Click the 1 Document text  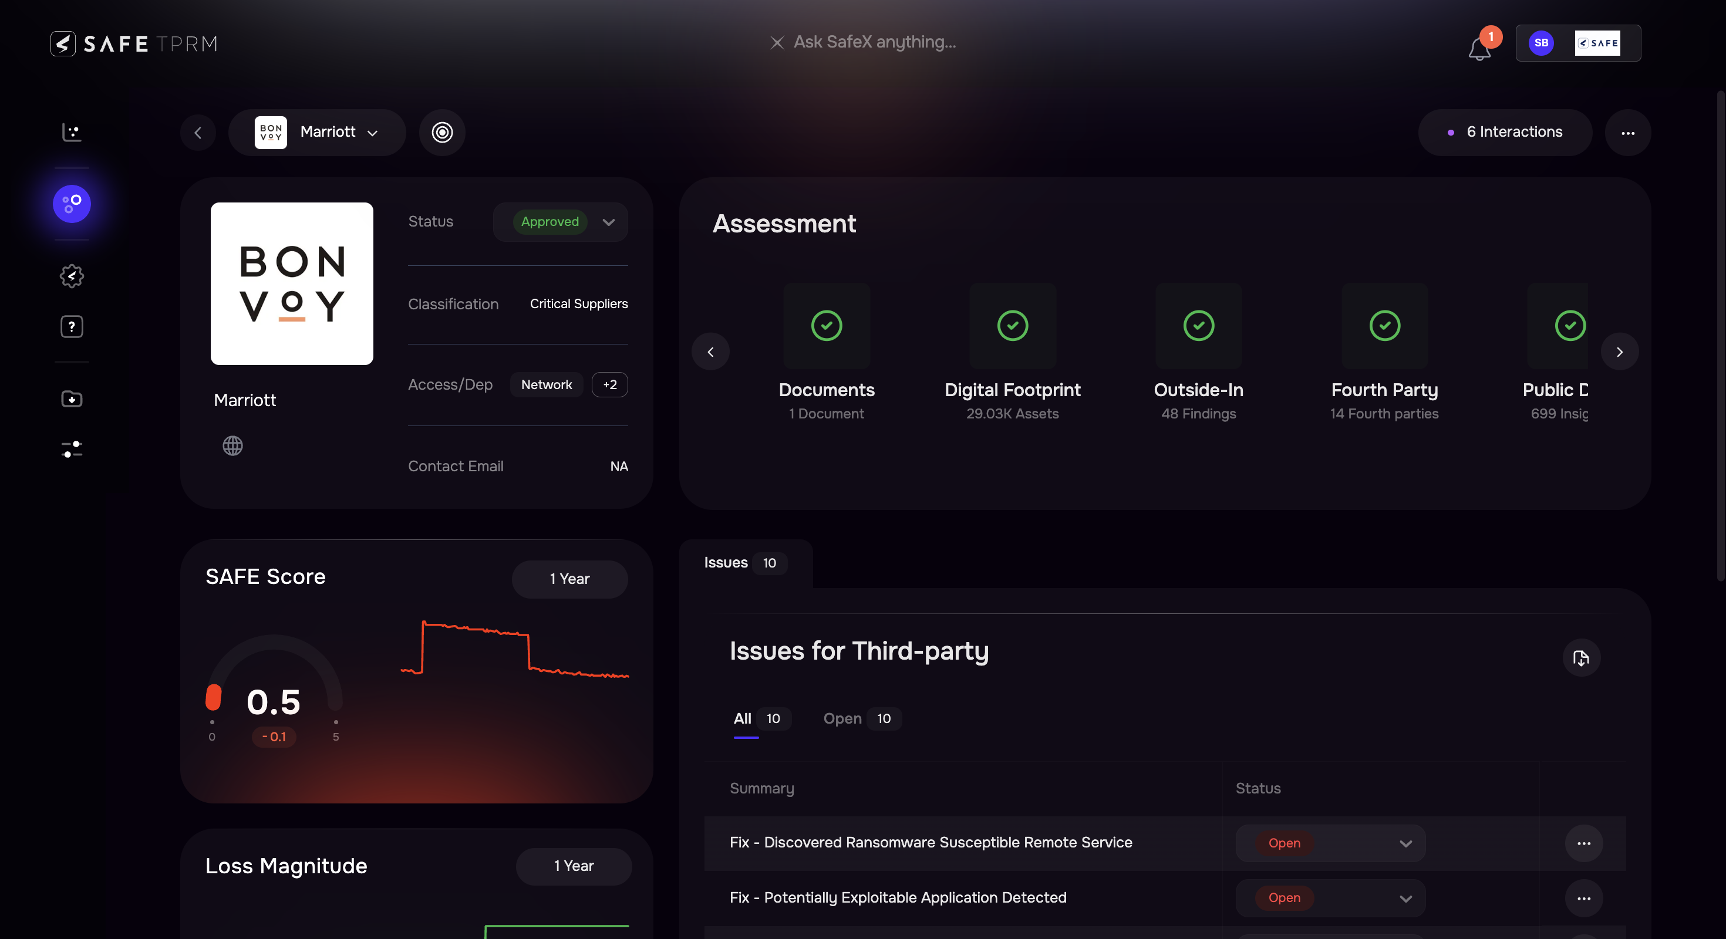click(x=826, y=414)
